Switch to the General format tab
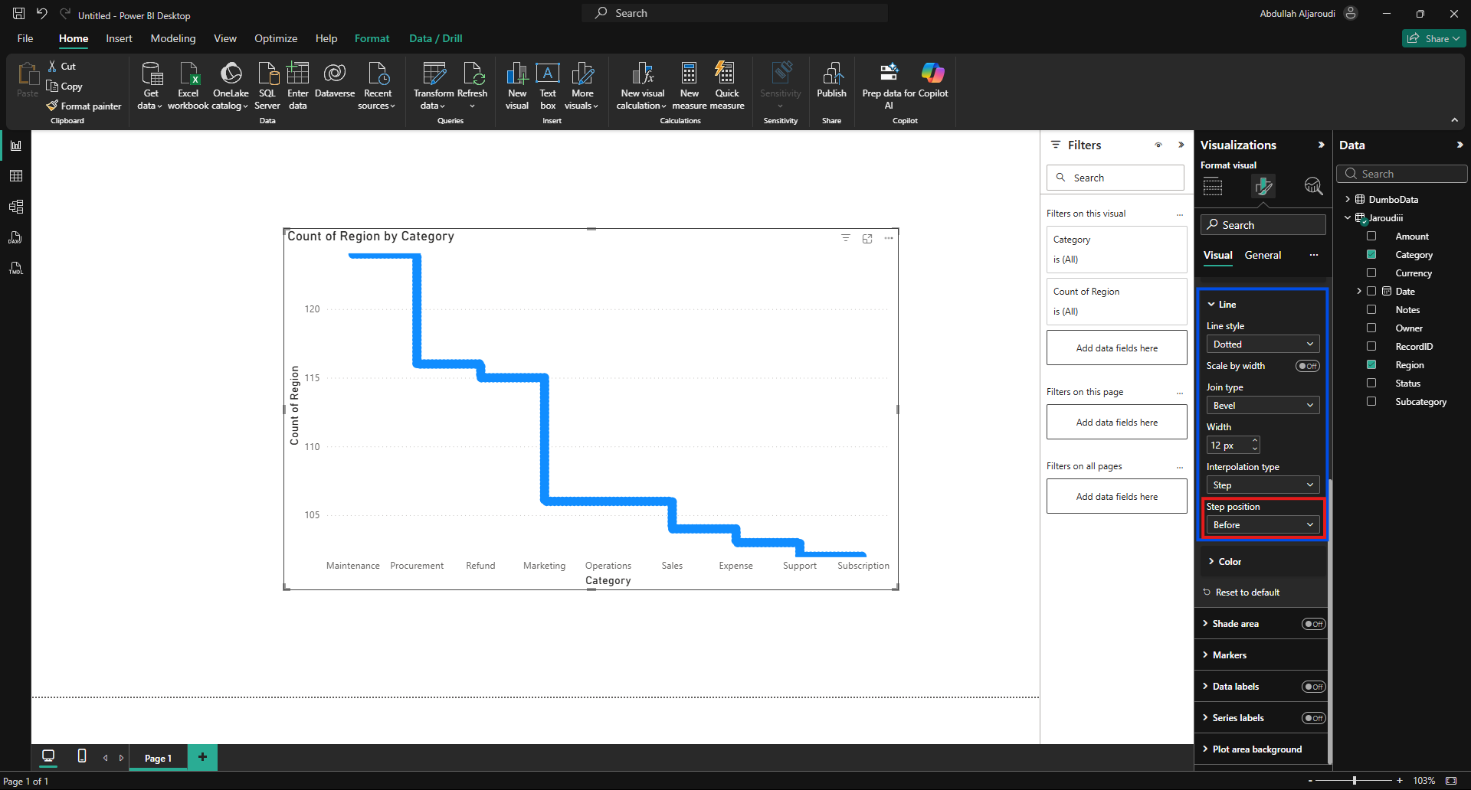Screen dimensions: 1471x790 (x=1263, y=256)
